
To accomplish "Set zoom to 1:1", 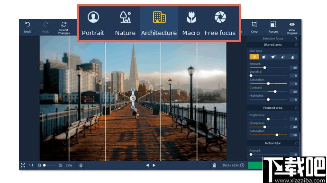I will tap(31, 166).
